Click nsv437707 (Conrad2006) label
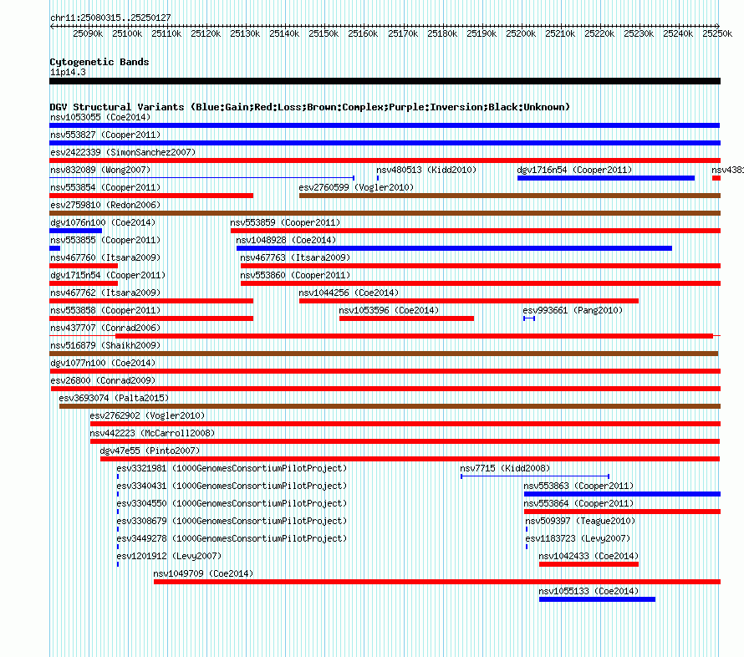This screenshot has width=744, height=657. pos(105,328)
